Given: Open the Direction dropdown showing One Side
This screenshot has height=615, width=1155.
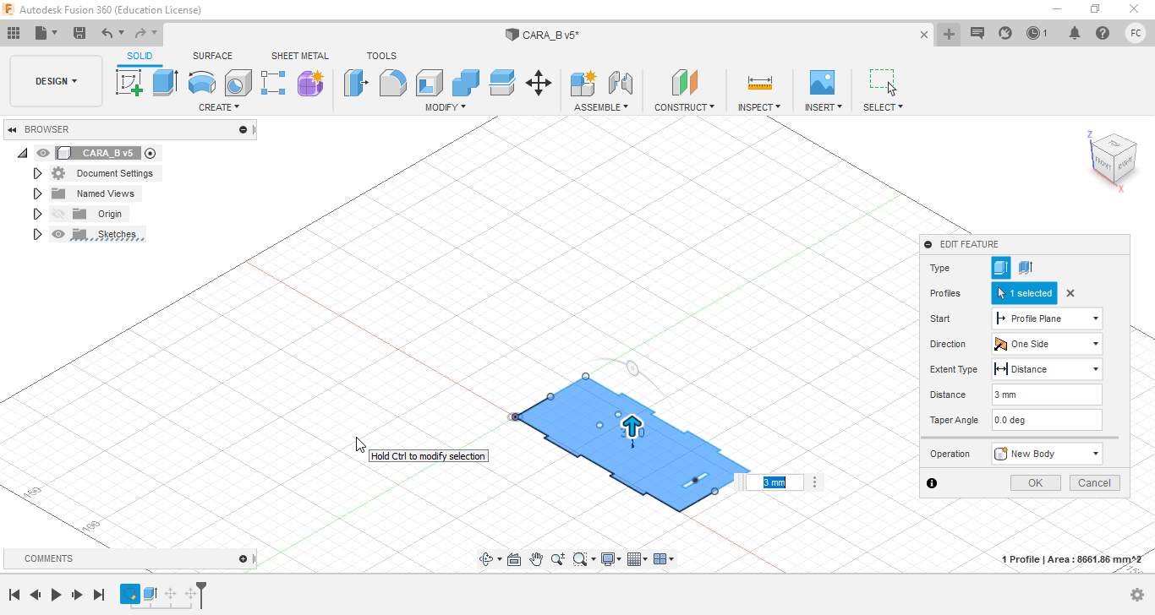Looking at the screenshot, I should click(x=1047, y=344).
